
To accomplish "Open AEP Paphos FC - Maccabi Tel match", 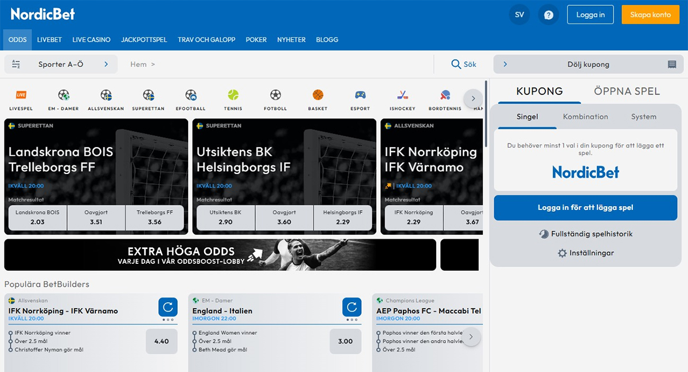I will 428,311.
